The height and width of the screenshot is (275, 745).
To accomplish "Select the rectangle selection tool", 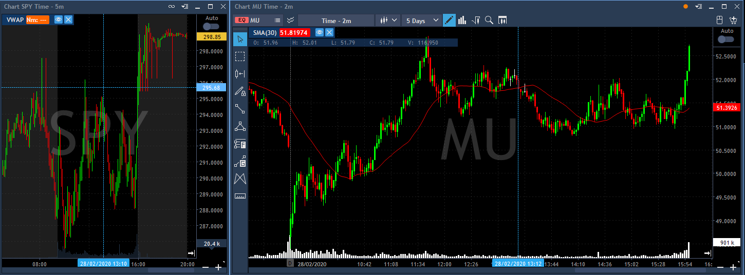I will pyautogui.click(x=240, y=56).
